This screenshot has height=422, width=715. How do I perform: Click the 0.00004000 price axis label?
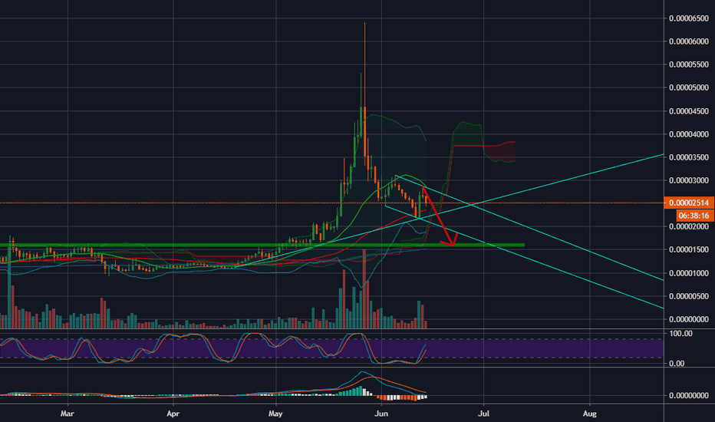pyautogui.click(x=689, y=134)
